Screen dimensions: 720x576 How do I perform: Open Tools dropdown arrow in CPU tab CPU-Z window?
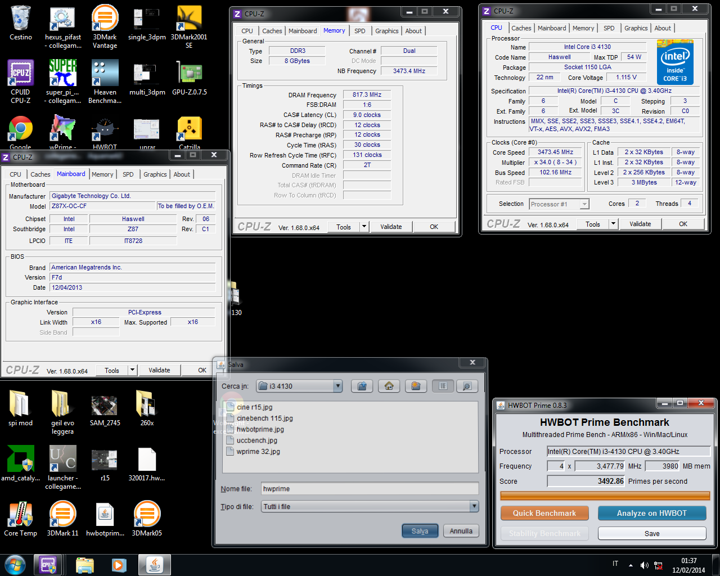pos(613,224)
